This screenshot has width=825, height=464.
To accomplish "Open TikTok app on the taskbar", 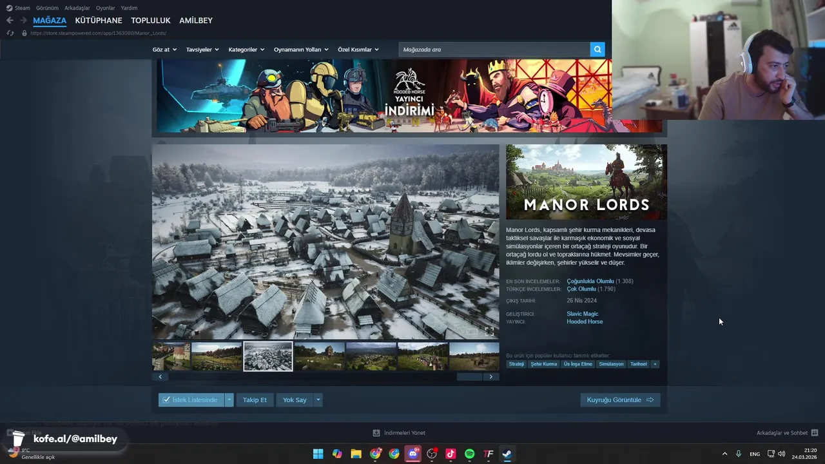I will [x=451, y=454].
